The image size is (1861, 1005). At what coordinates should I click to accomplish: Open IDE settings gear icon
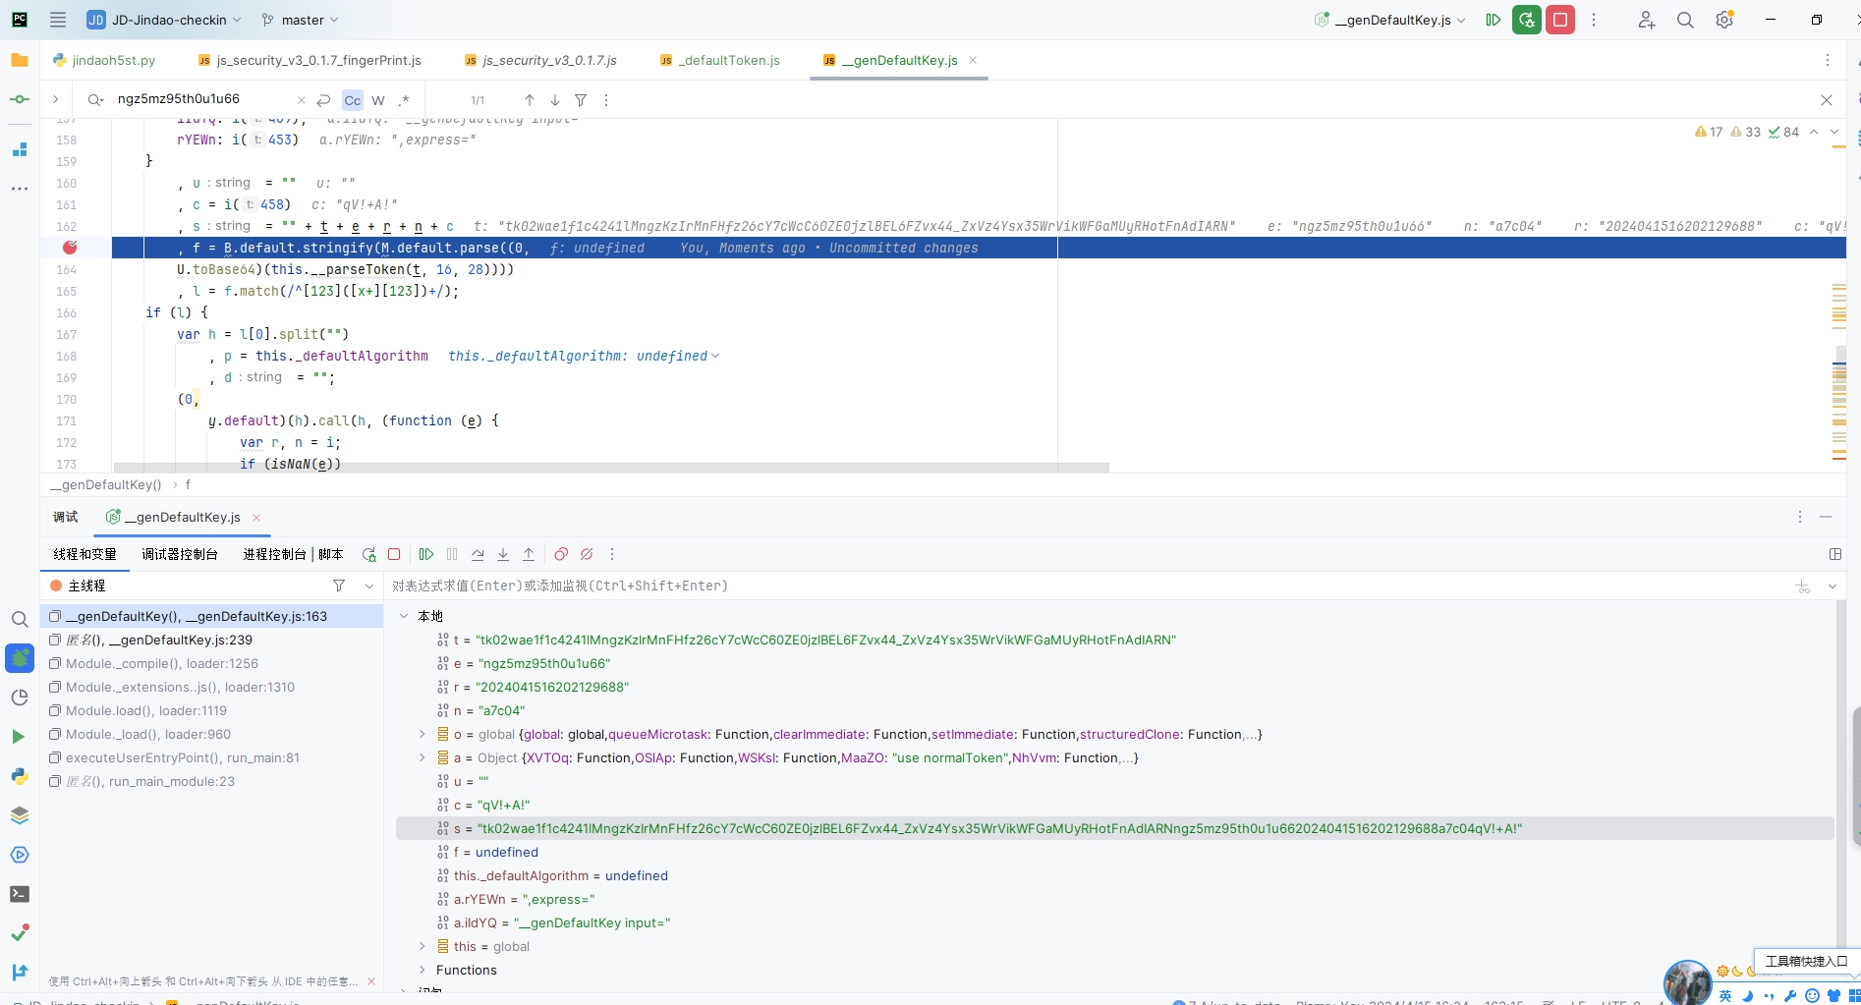click(x=1724, y=20)
